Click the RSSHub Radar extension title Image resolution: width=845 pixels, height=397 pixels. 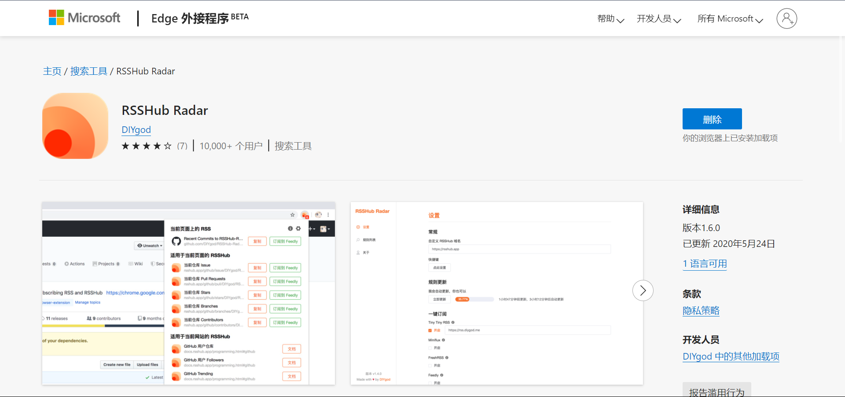click(x=165, y=110)
